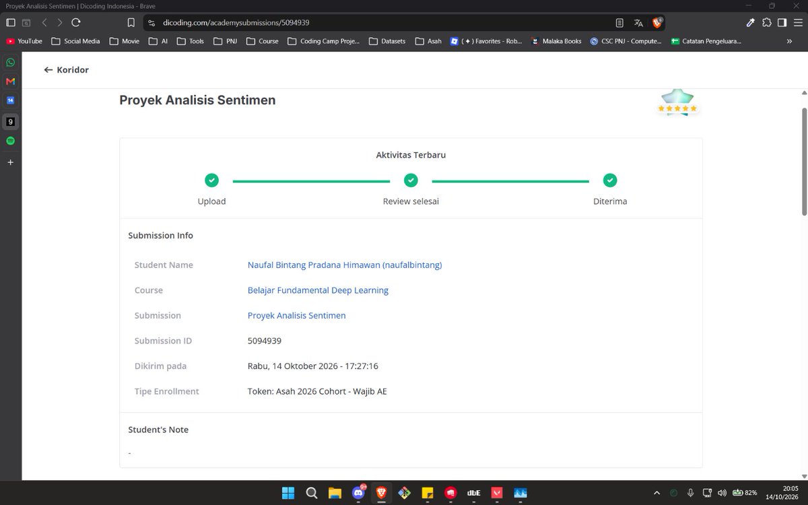The image size is (808, 505).
Task: Click the page's vertical scrollbar thumb
Action: 804,162
